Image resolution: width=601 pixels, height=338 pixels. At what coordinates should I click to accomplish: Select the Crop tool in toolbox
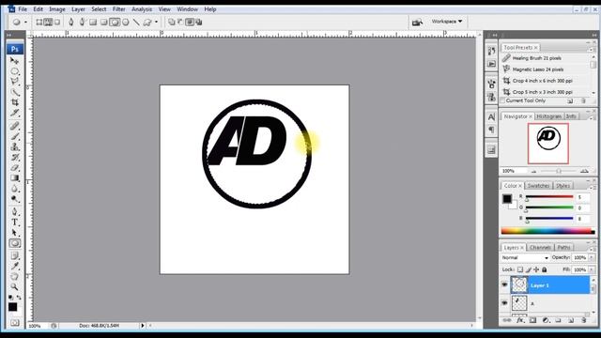[14, 102]
